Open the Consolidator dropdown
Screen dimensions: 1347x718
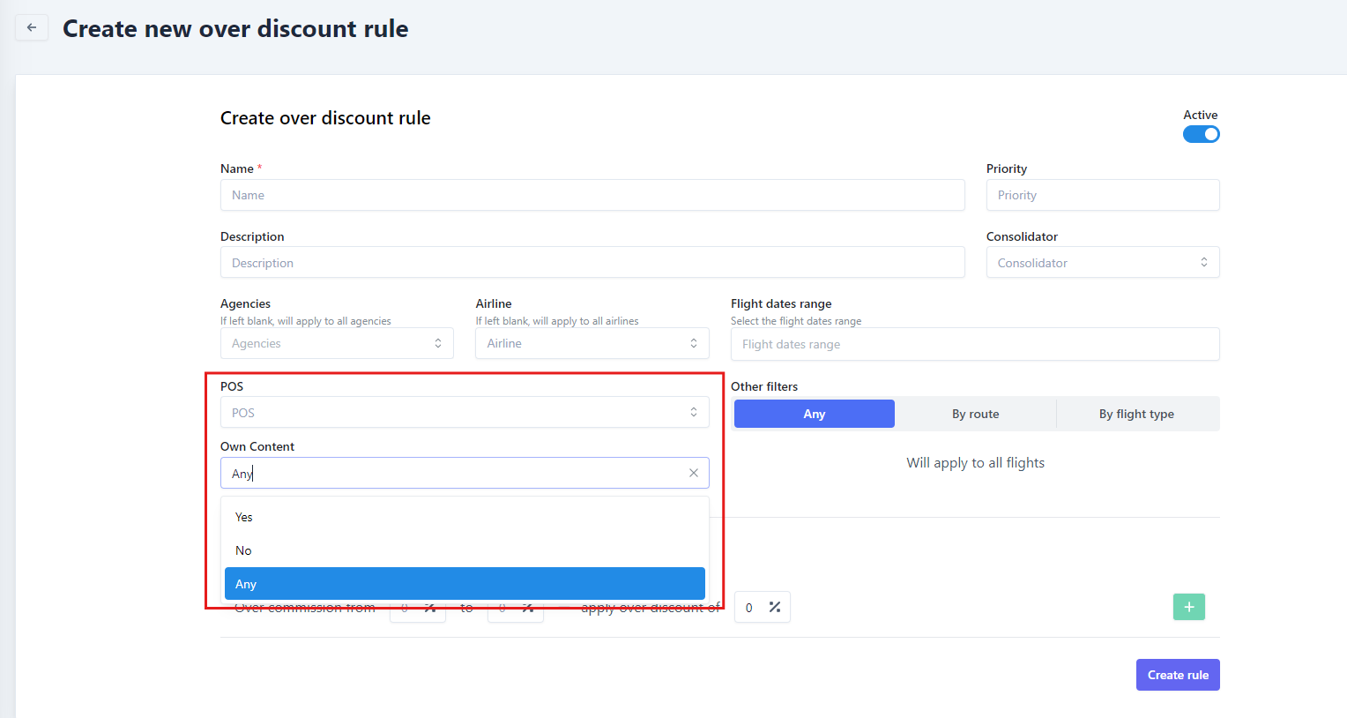[1102, 263]
